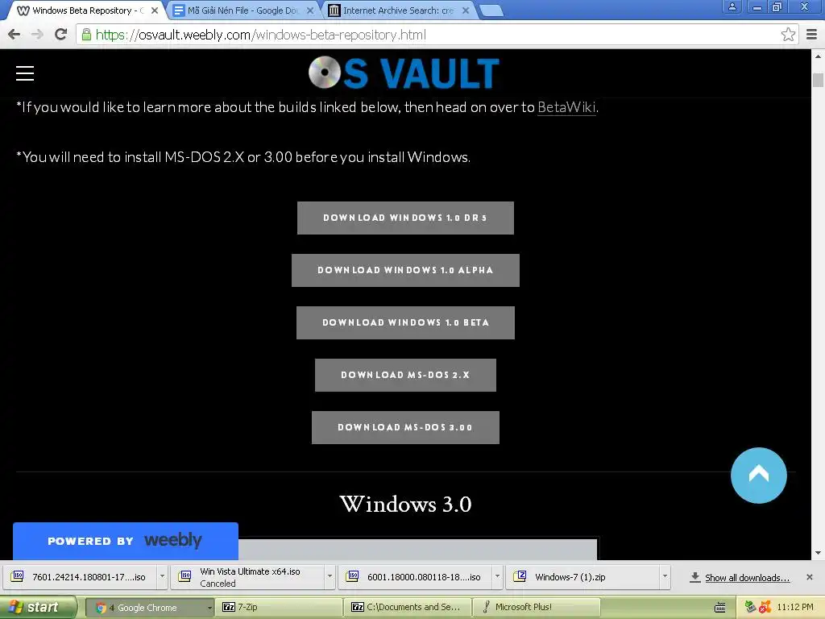This screenshot has height=619, width=825.
Task: Click the keyboard icon in system tray
Action: (719, 608)
